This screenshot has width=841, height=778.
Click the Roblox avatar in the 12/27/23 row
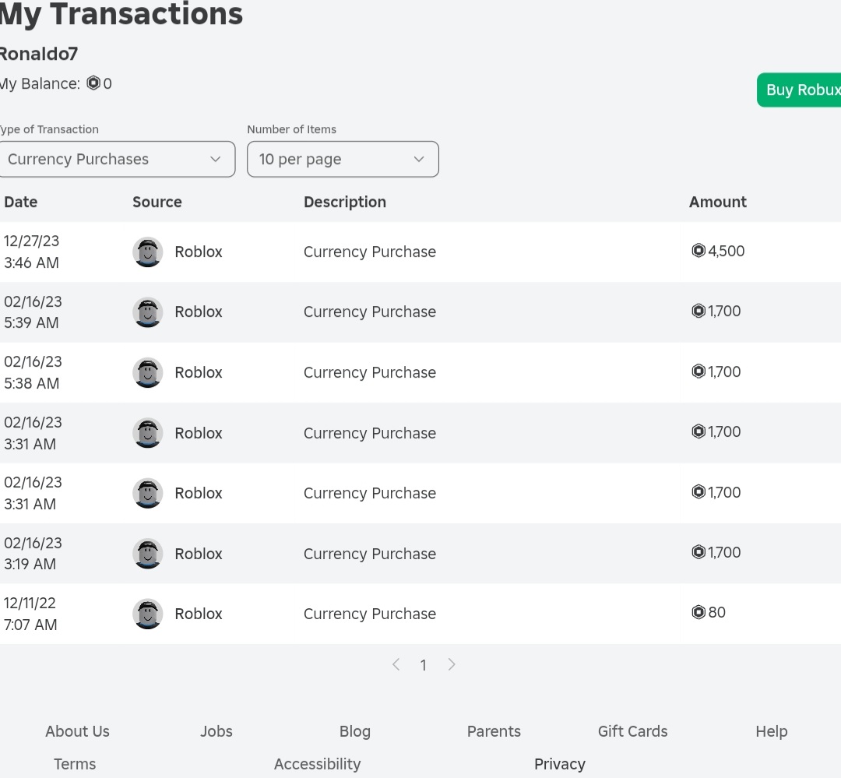(x=147, y=252)
